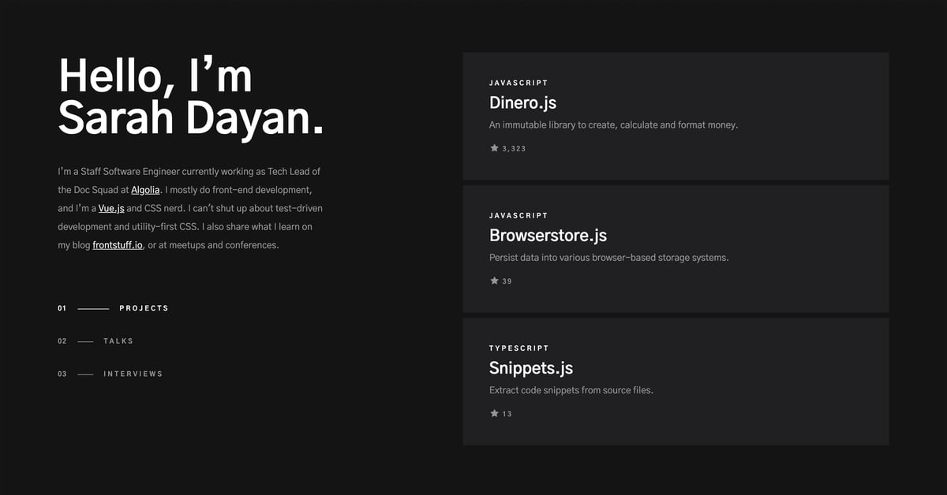Viewport: 947px width, 495px height.
Task: Open the Dinero.js project card
Action: point(675,115)
